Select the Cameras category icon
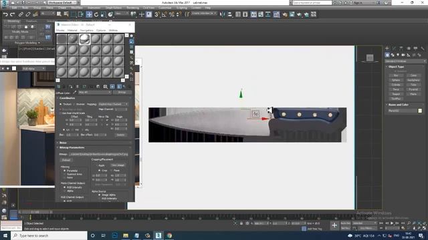428x240 pixels. 403,55
